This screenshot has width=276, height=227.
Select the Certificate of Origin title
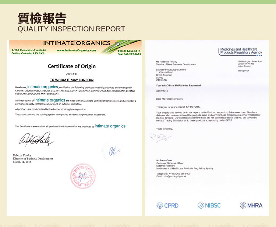point(72,66)
